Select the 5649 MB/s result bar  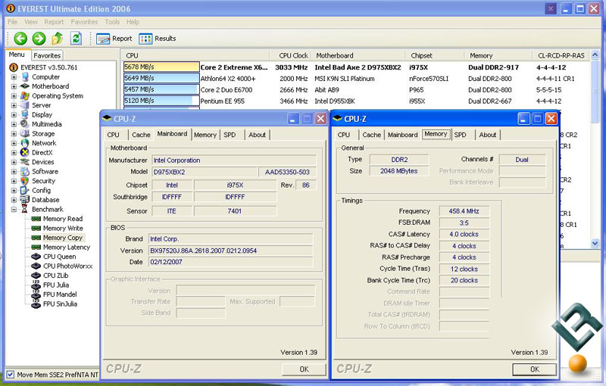[x=161, y=79]
